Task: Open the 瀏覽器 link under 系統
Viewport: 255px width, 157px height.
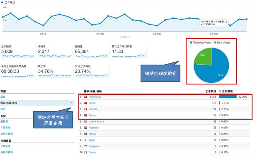Action: tap(4, 121)
